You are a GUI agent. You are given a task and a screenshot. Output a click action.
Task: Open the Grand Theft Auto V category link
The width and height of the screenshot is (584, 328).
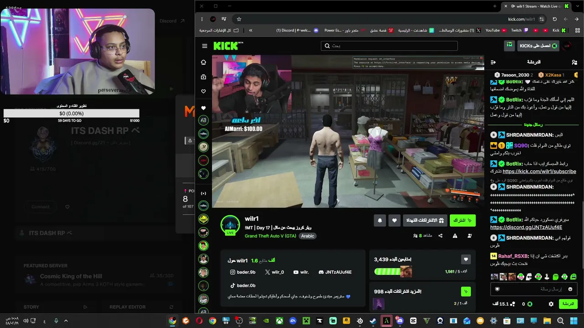pyautogui.click(x=270, y=236)
